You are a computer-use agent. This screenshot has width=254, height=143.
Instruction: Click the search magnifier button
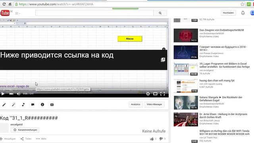tap(160, 13)
